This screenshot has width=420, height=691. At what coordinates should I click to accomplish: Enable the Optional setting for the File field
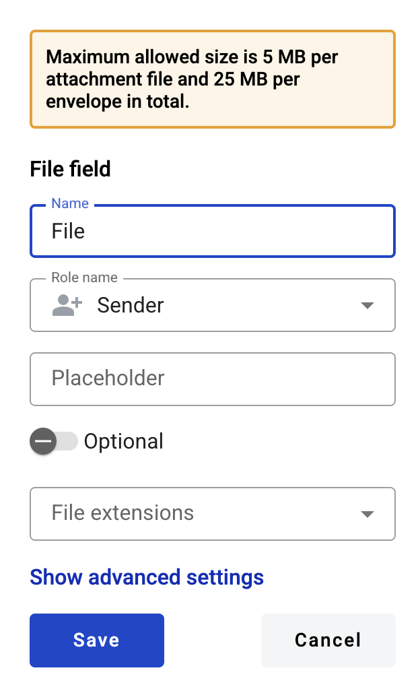54,441
